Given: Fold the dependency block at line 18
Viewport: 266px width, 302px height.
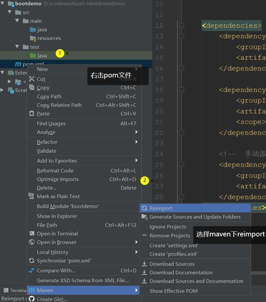Looking at the screenshot, I should tap(181, 90).
